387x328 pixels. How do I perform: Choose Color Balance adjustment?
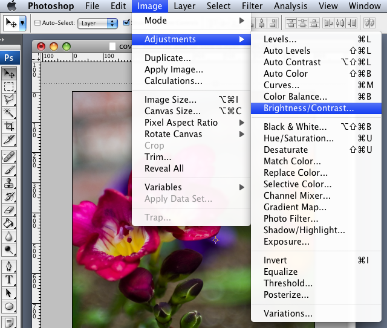pos(316,97)
